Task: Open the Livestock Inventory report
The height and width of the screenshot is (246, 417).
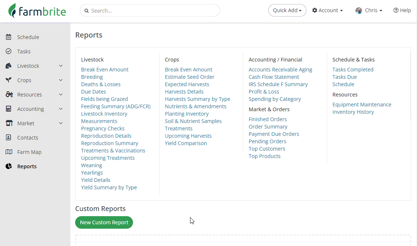Action: [104, 114]
